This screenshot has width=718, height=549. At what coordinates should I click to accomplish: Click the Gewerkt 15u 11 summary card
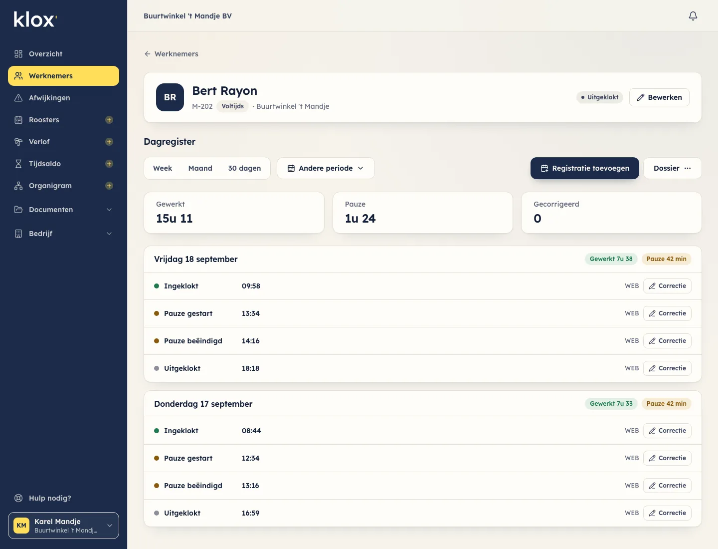234,213
